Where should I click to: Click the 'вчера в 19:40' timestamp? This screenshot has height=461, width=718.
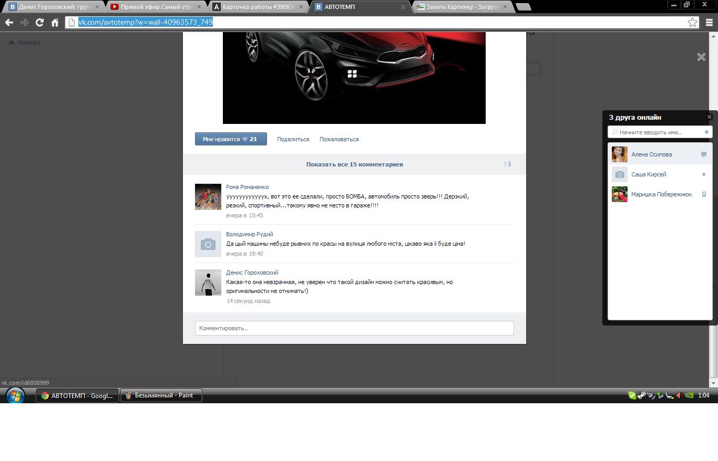point(245,254)
